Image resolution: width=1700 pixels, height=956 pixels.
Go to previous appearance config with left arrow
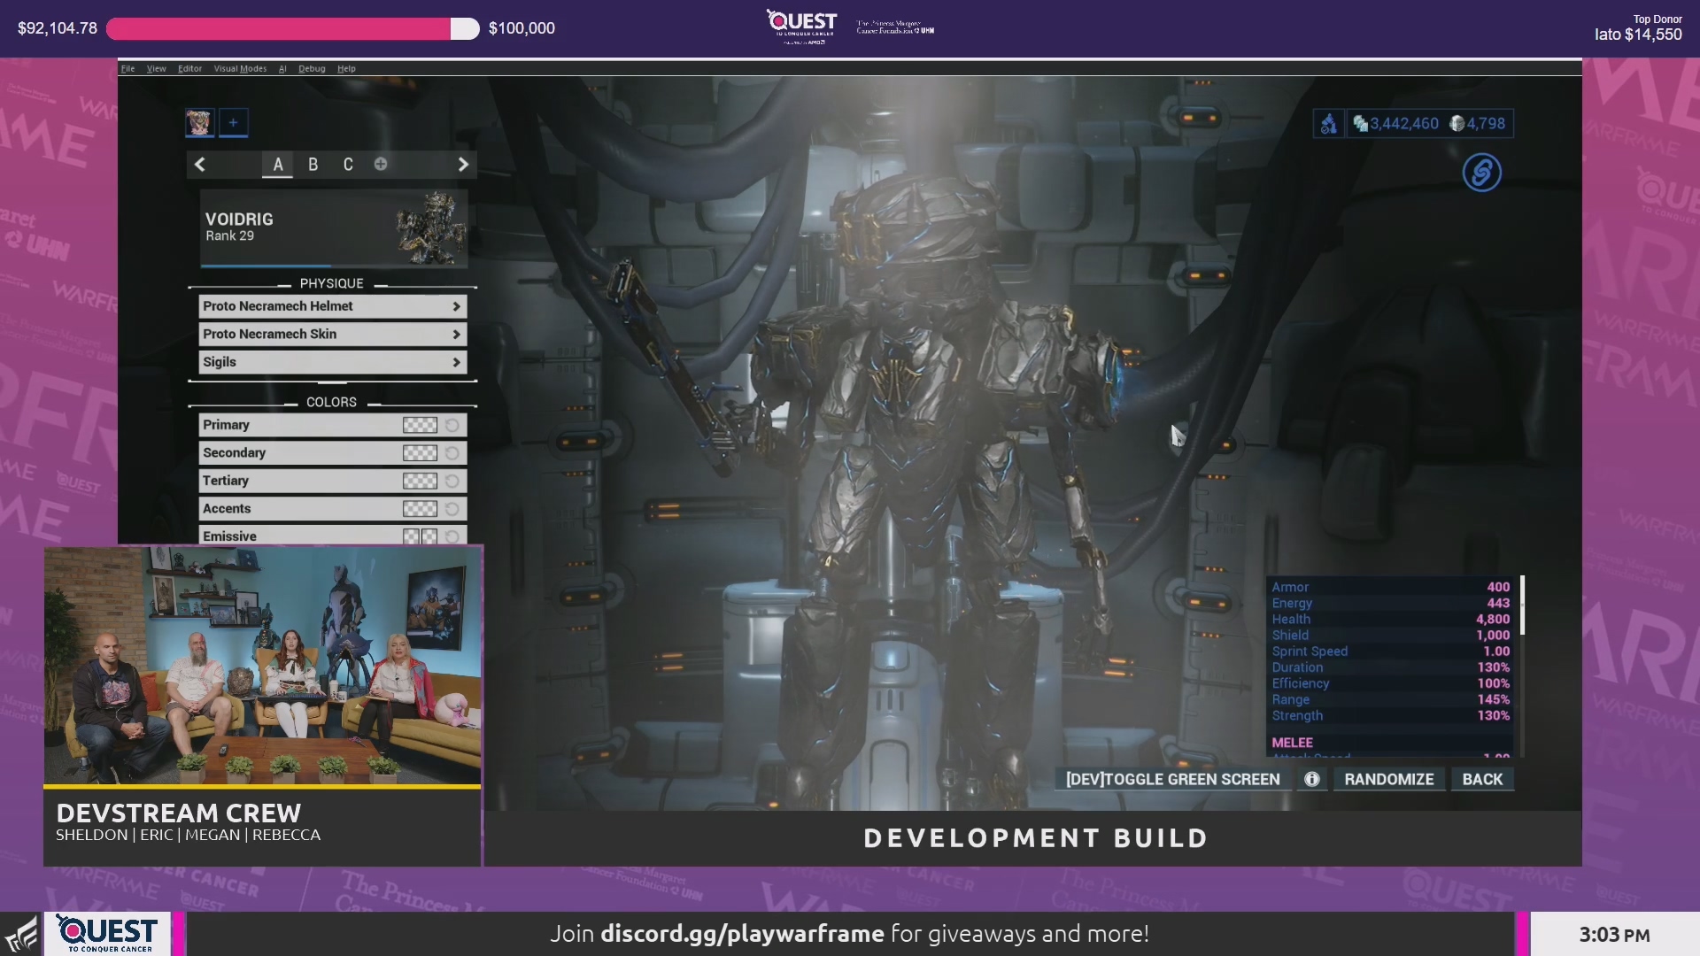click(200, 165)
